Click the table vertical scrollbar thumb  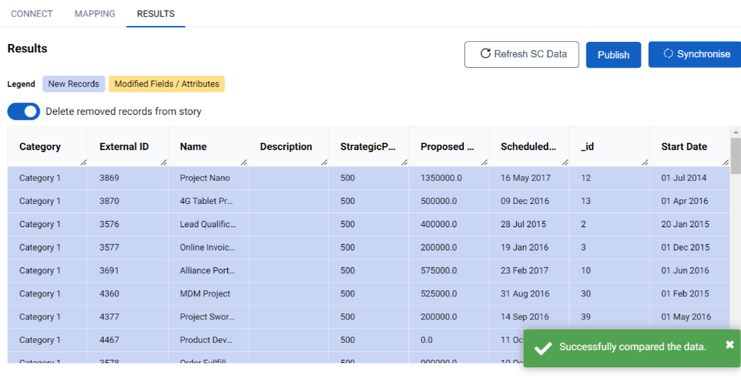735,156
